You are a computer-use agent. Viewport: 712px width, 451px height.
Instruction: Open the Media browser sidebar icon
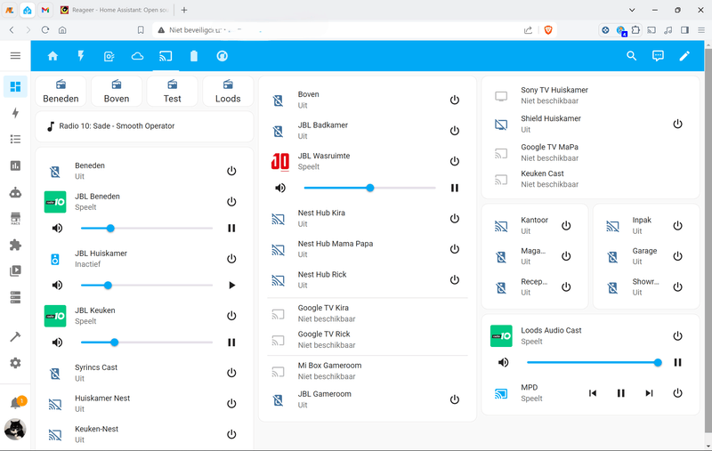coord(15,271)
